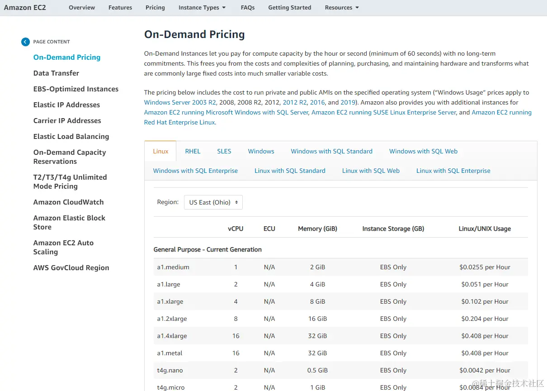Open the Features nav item
547x391 pixels.
tap(120, 8)
